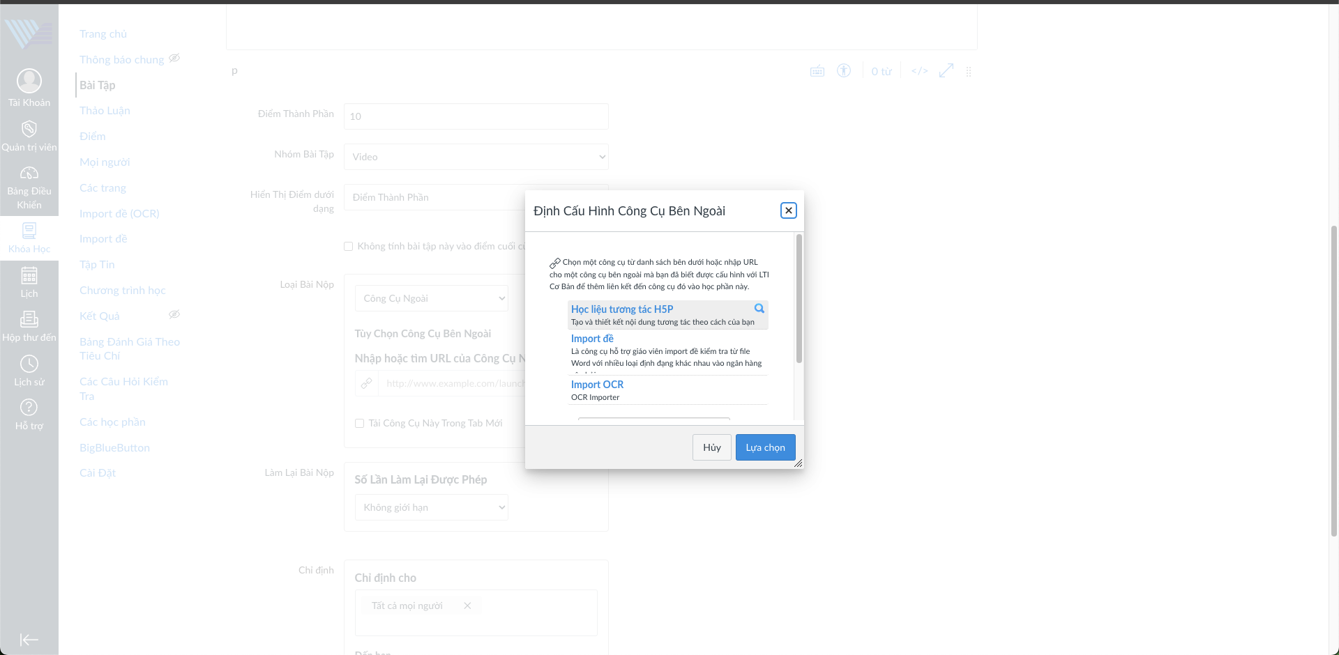Expand the Công Cụ Ngoài submission type dropdown
Viewport: 1339px width, 655px height.
click(431, 298)
